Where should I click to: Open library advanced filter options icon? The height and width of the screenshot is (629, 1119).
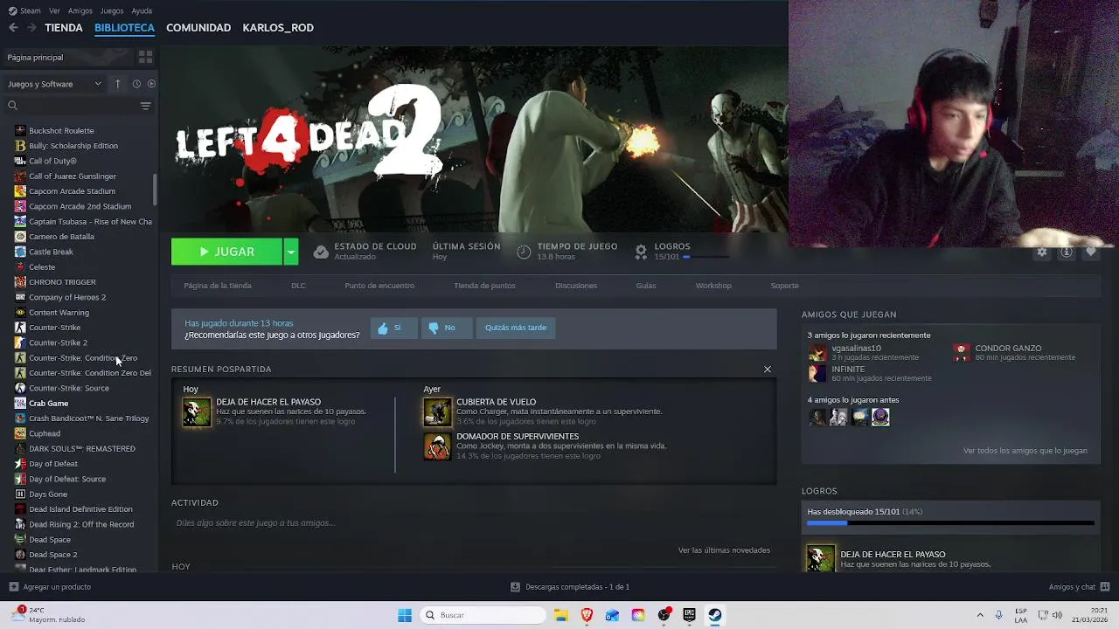pos(145,106)
